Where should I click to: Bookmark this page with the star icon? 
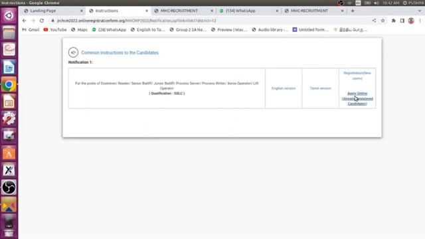click(382, 21)
